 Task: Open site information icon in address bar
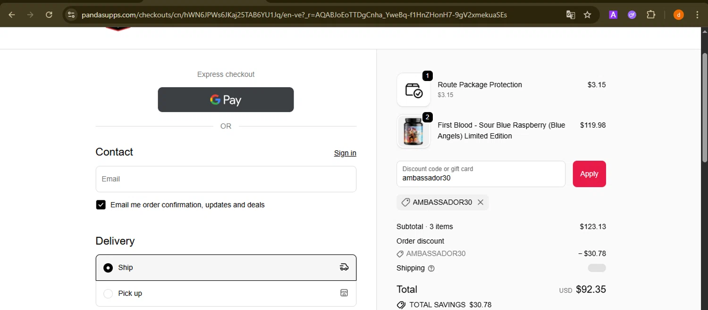[x=71, y=15]
